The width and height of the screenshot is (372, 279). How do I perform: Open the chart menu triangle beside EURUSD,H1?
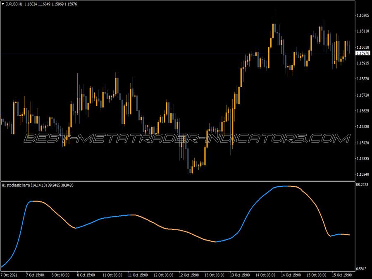point(3,4)
